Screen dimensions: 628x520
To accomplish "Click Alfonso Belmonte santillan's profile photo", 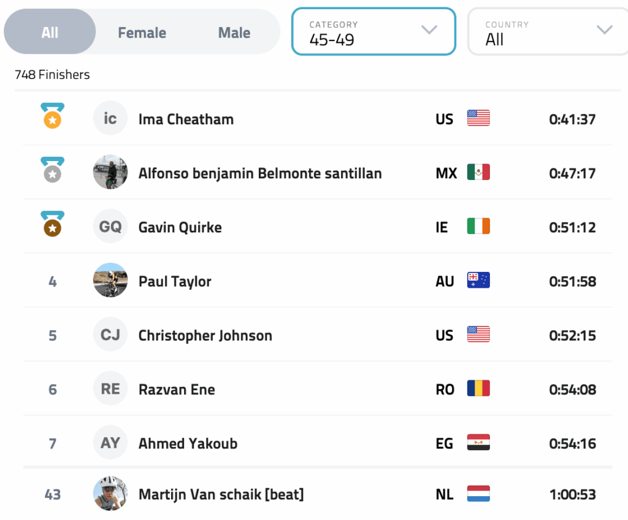I will [x=110, y=172].
